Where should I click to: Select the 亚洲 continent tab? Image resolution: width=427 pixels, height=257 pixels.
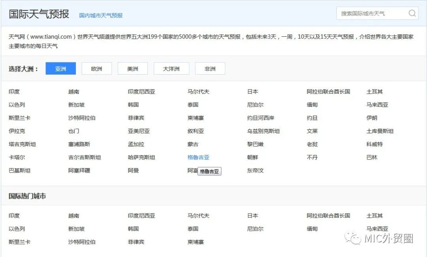pos(60,68)
